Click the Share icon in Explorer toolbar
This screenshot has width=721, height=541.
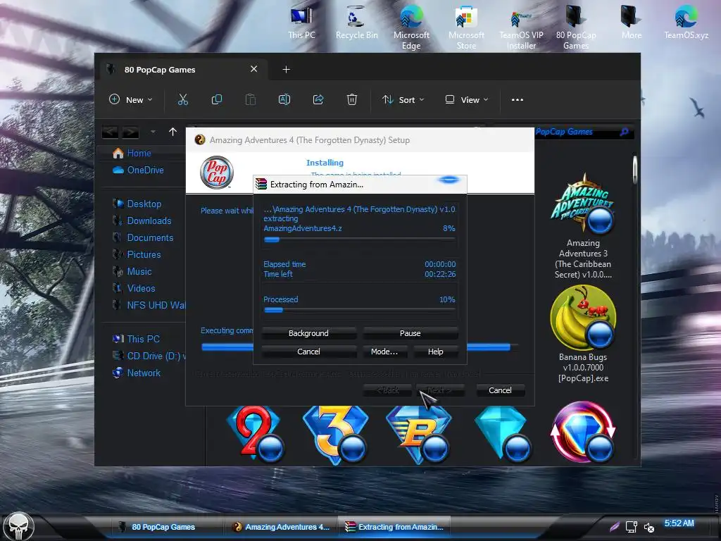click(318, 99)
